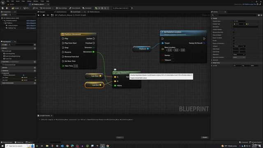Click BP_Platform_Mover breadcrumb link
The width and height of the screenshot is (263, 148).
pyautogui.click(x=64, y=15)
